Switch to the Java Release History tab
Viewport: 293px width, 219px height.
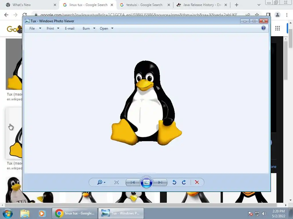[202, 5]
